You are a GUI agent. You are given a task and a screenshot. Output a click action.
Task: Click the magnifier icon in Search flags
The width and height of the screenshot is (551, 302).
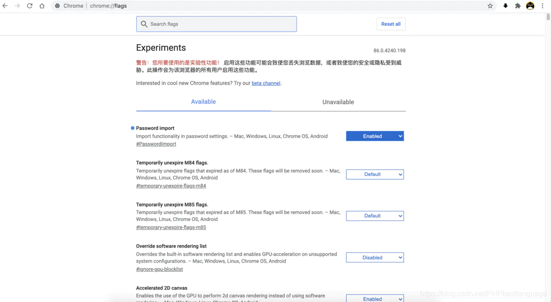(144, 24)
